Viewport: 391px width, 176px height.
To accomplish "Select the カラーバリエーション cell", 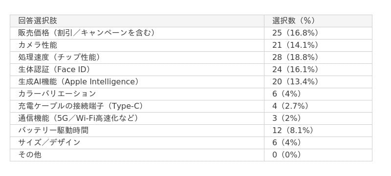I will [x=137, y=94].
